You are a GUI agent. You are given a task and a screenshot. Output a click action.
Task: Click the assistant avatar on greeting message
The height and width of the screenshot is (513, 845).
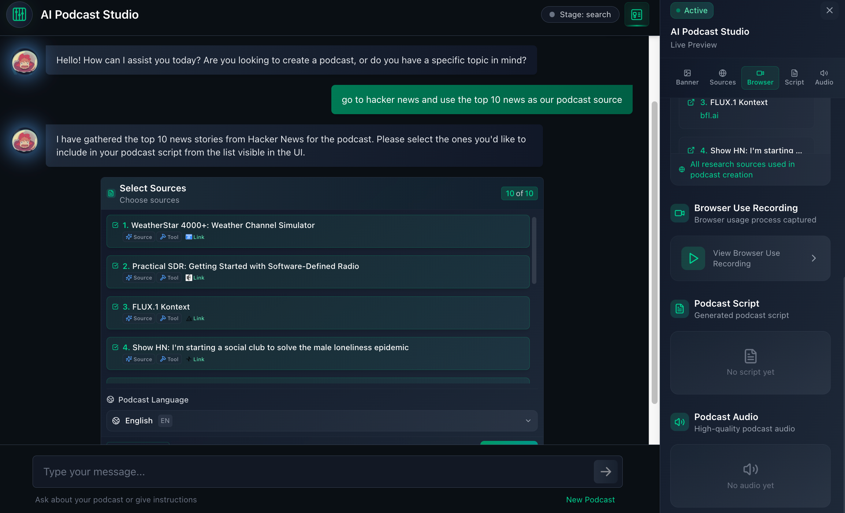25,62
